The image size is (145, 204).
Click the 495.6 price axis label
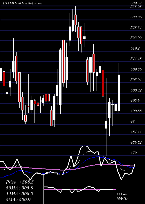[x=135, y=101]
